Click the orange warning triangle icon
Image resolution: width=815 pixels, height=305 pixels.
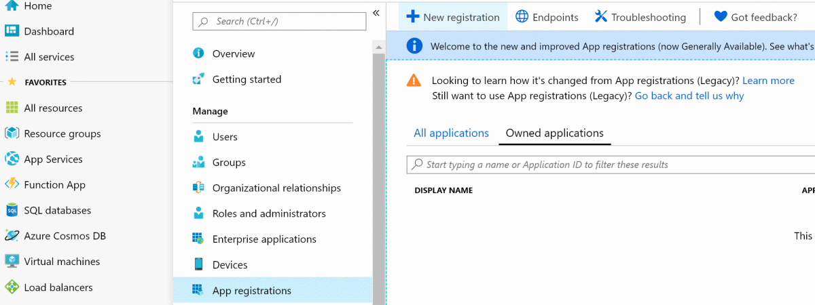[x=413, y=80]
